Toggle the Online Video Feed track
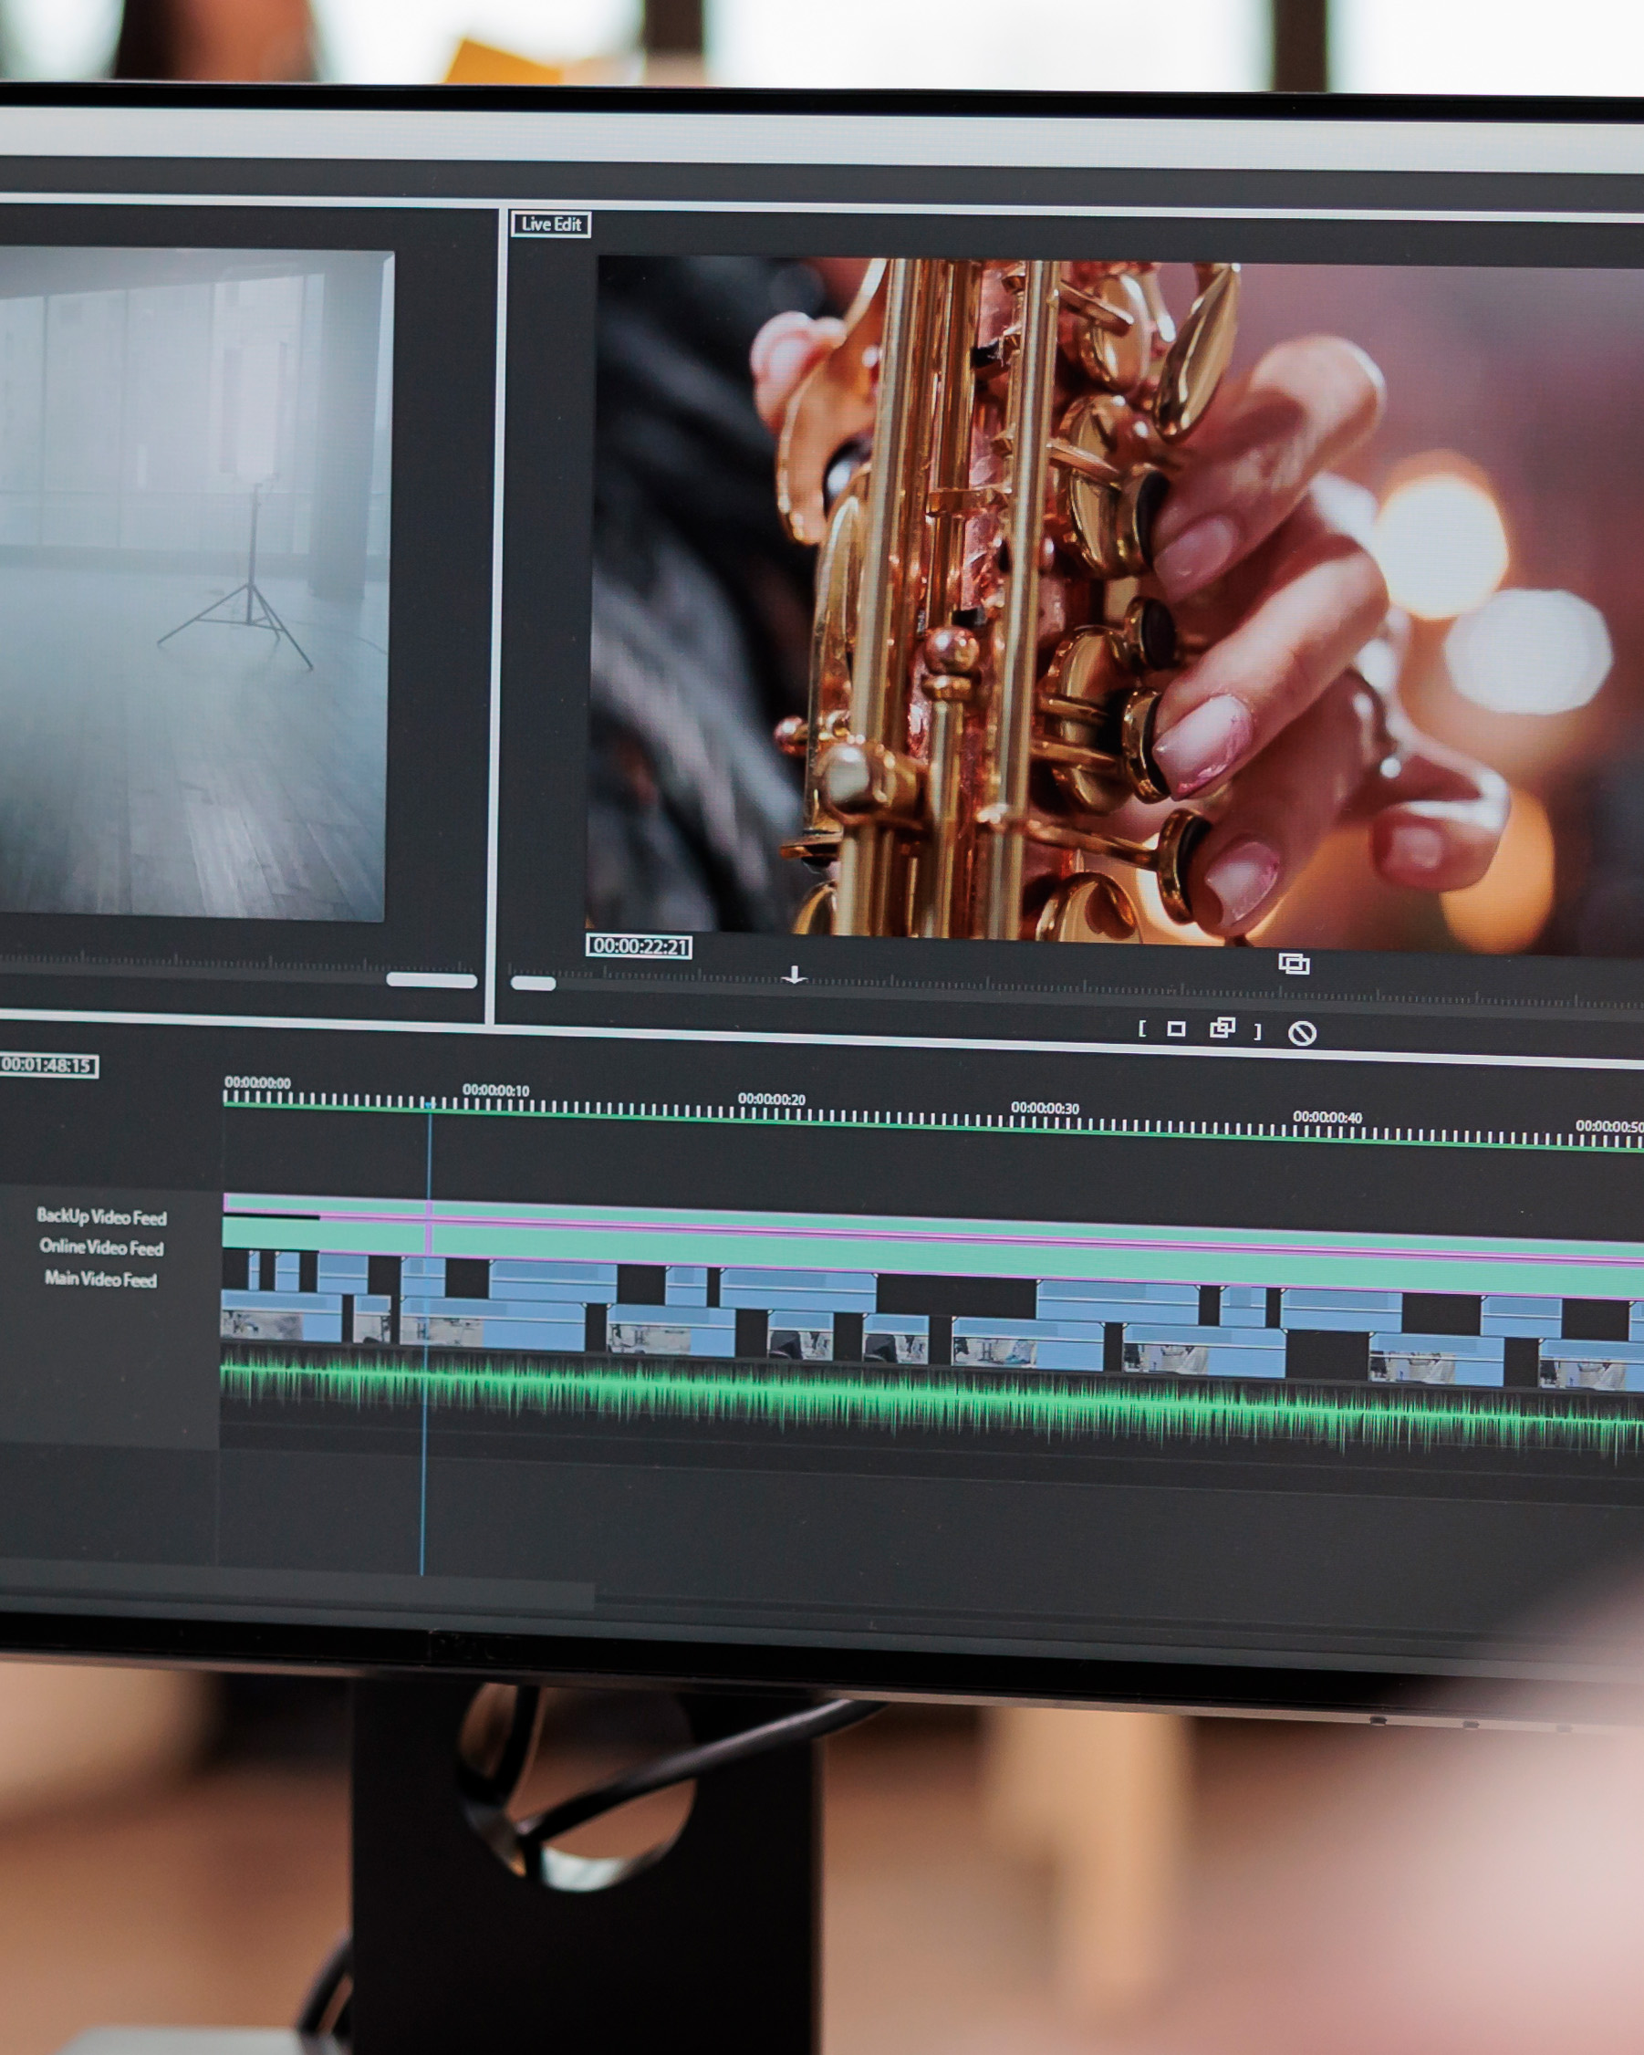The image size is (1644, 2055). [101, 1248]
